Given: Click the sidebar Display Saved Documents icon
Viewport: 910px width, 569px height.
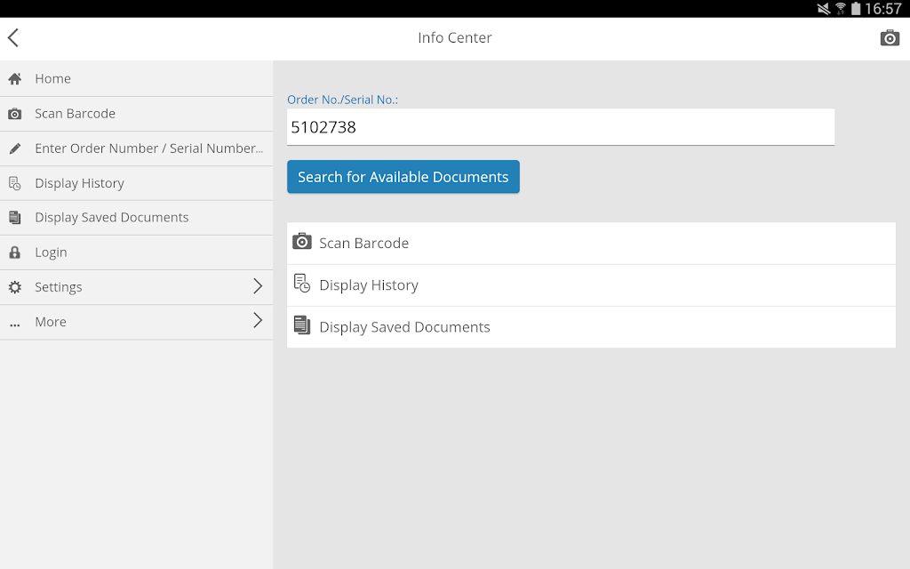Looking at the screenshot, I should [15, 218].
